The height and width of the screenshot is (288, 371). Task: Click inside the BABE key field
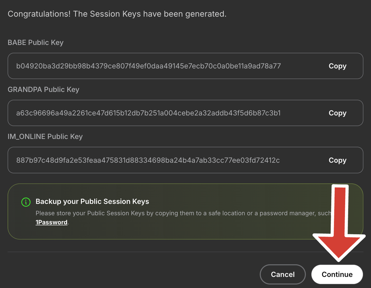click(148, 66)
